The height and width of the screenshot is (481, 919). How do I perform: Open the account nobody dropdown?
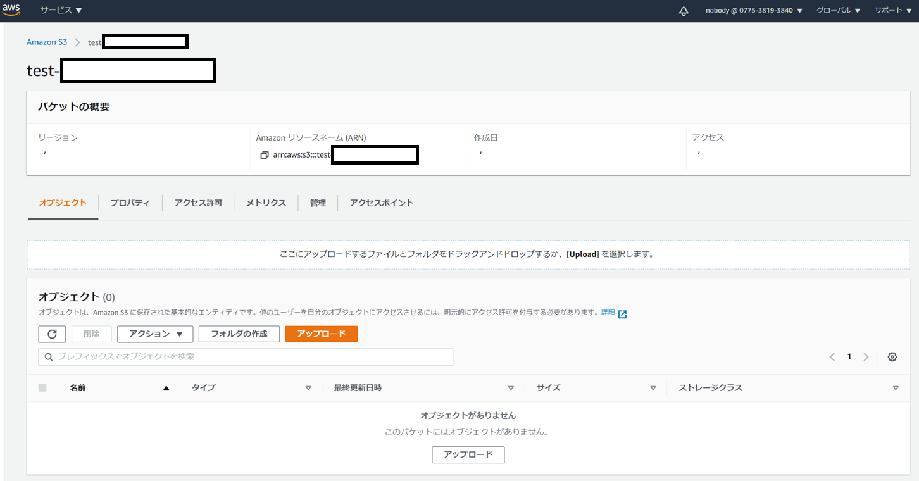tap(754, 11)
